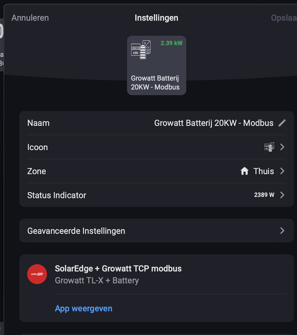Screen dimensions: 297x335
Task: Click the 2.39 kW power reading on tile
Action: coord(171,43)
